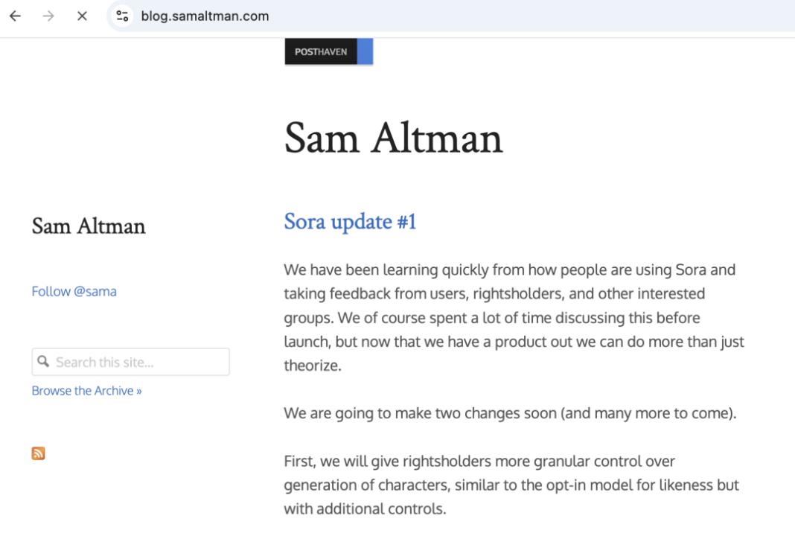Follow @sama via the sidebar link
This screenshot has height=536, width=795.
[x=74, y=291]
